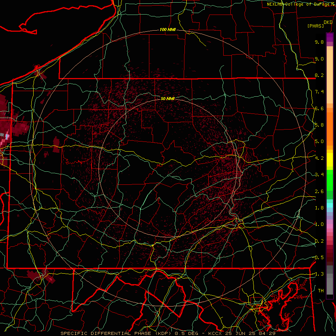Select the 1.0 legend value

[319, 224]
